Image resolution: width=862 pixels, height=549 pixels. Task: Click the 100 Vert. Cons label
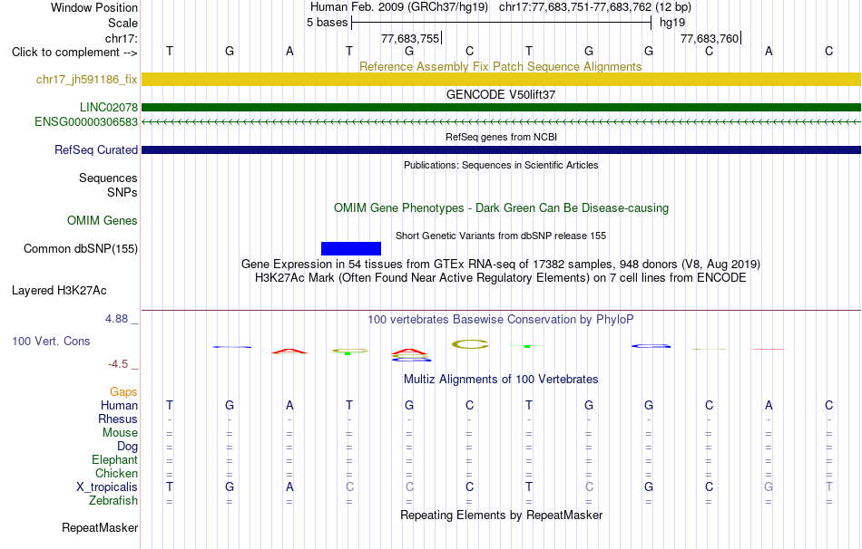[x=51, y=342]
